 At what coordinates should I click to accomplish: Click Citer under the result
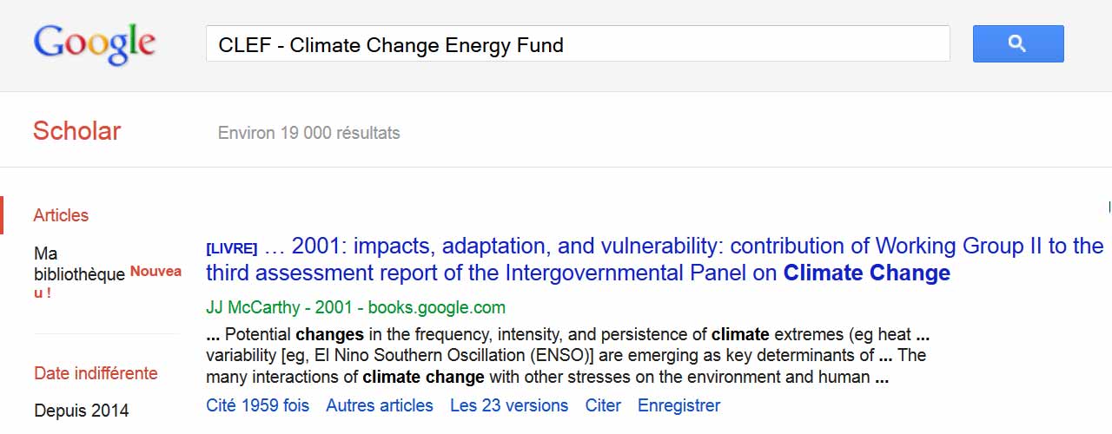603,405
